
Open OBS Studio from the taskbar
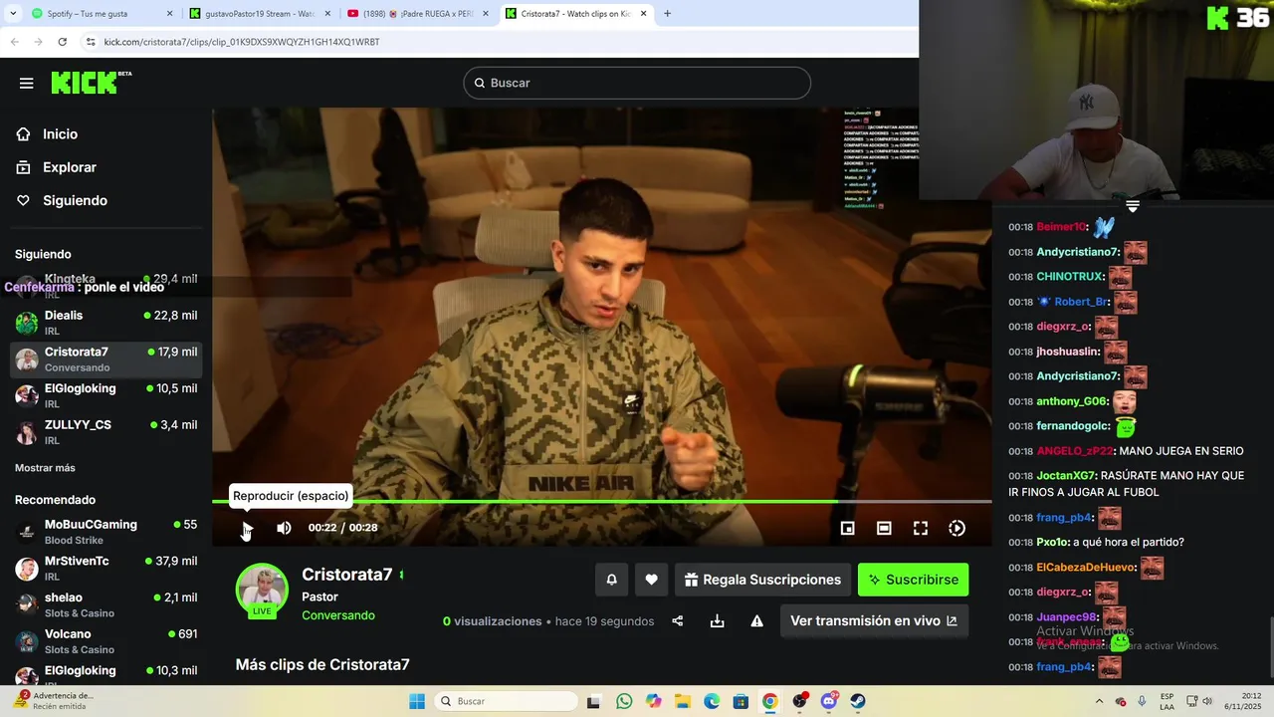pyautogui.click(x=799, y=701)
